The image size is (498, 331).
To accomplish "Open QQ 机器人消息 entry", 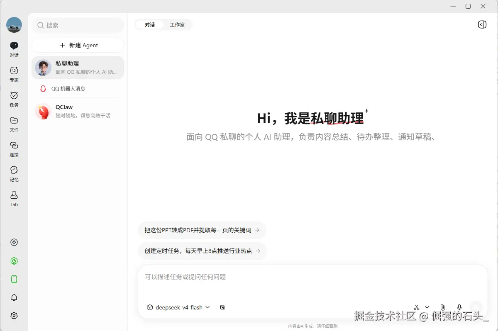I will [x=78, y=88].
